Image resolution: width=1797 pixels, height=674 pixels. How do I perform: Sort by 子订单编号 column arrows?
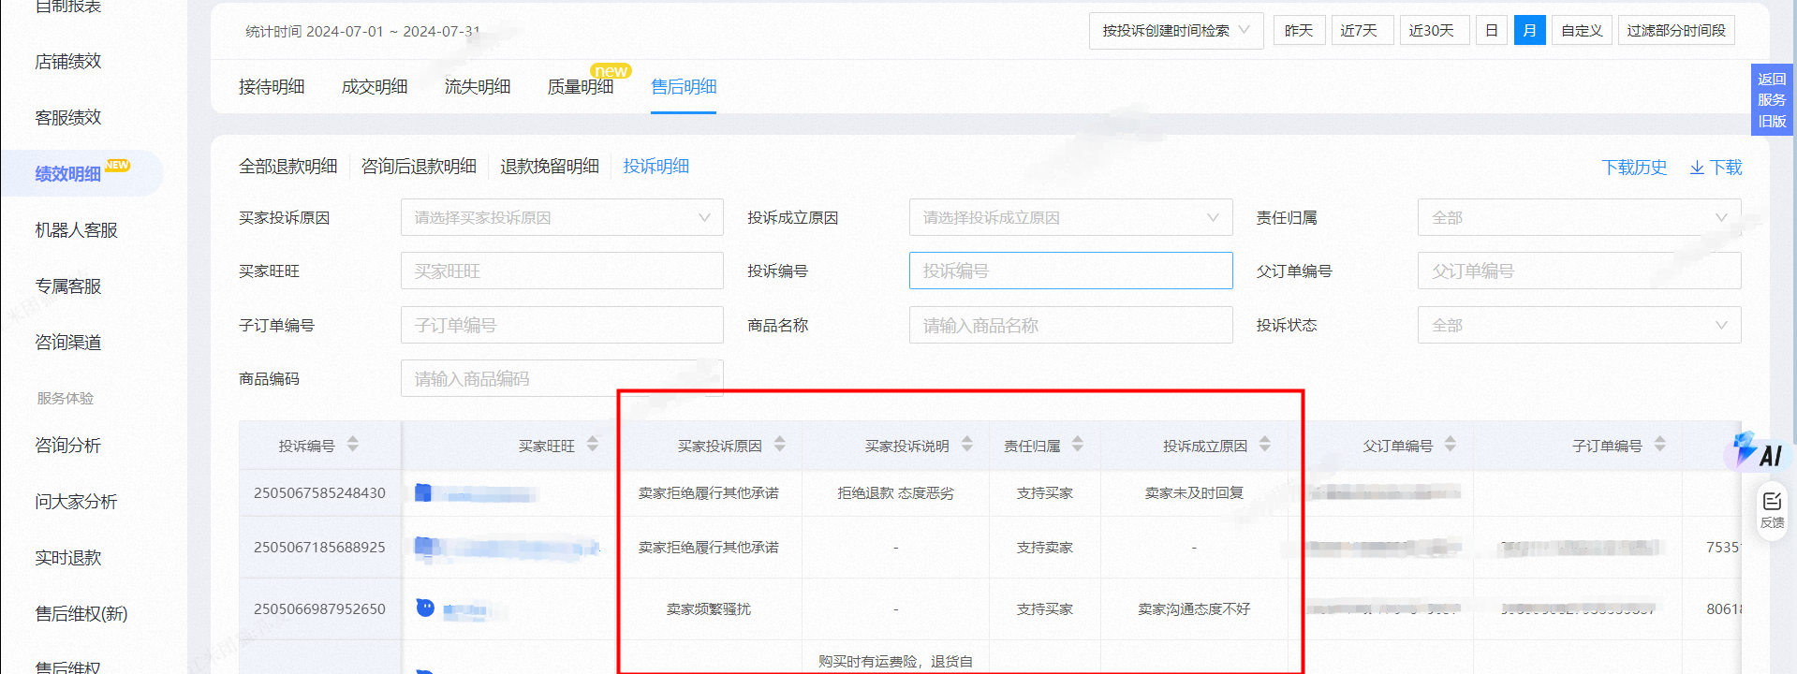[1660, 444]
